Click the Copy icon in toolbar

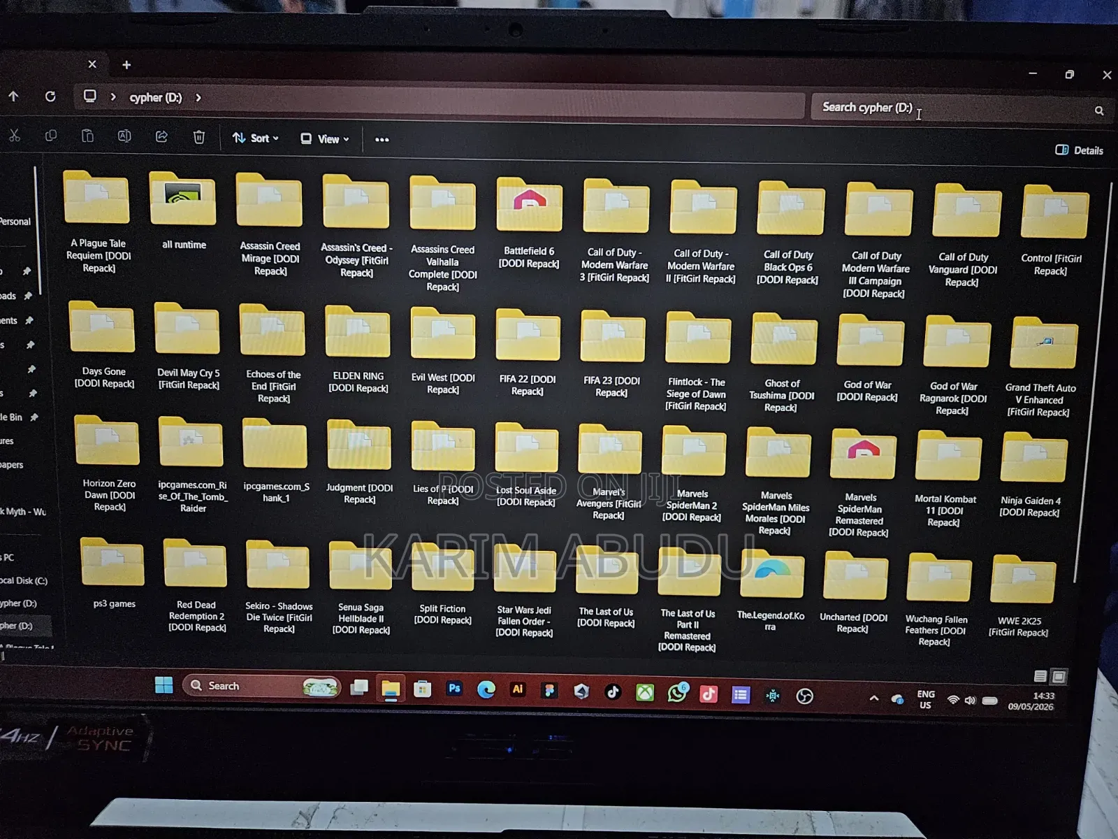(x=51, y=136)
